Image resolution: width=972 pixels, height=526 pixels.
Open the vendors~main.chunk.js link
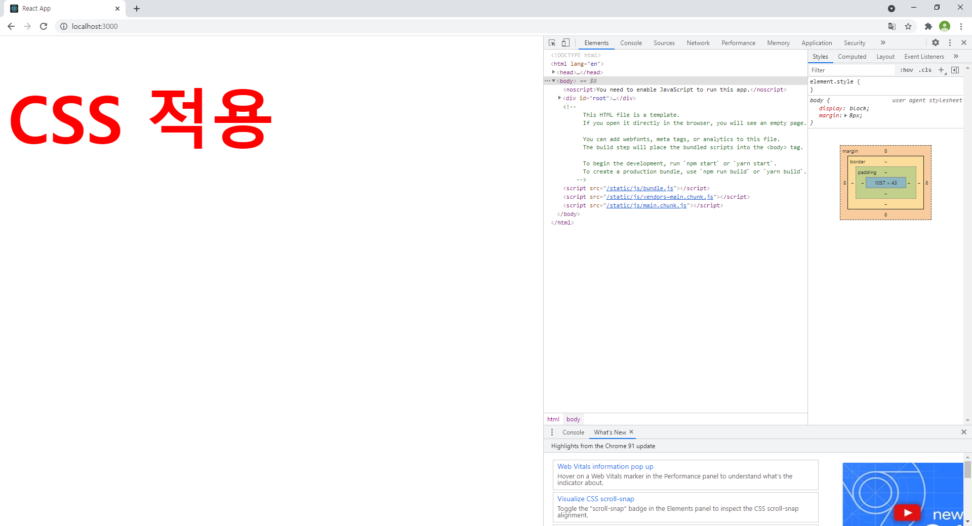coord(660,197)
